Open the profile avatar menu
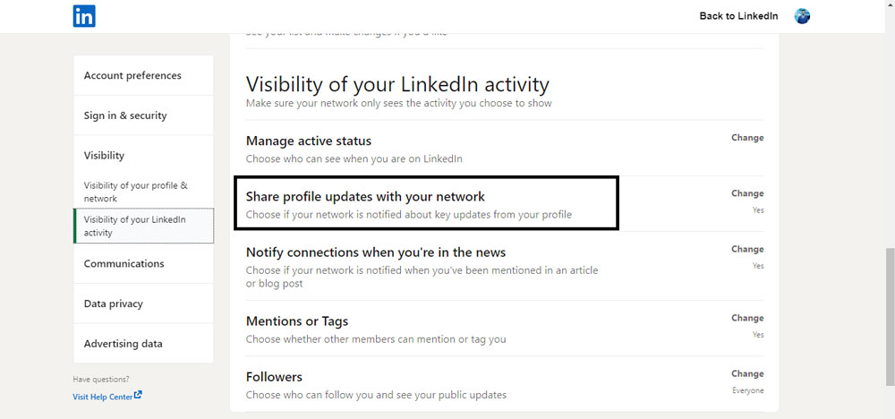Screen dimensions: 895x419 (x=802, y=16)
